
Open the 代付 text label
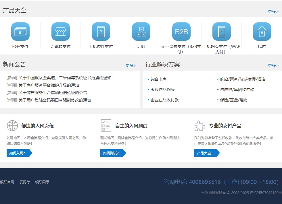[x=262, y=46]
